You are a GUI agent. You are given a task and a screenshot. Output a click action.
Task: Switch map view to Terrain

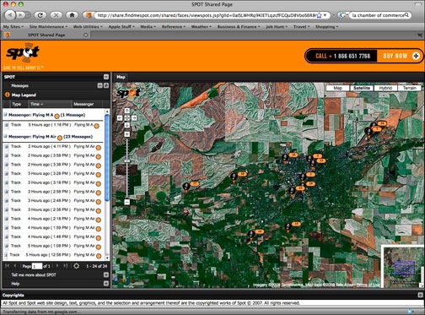(410, 88)
